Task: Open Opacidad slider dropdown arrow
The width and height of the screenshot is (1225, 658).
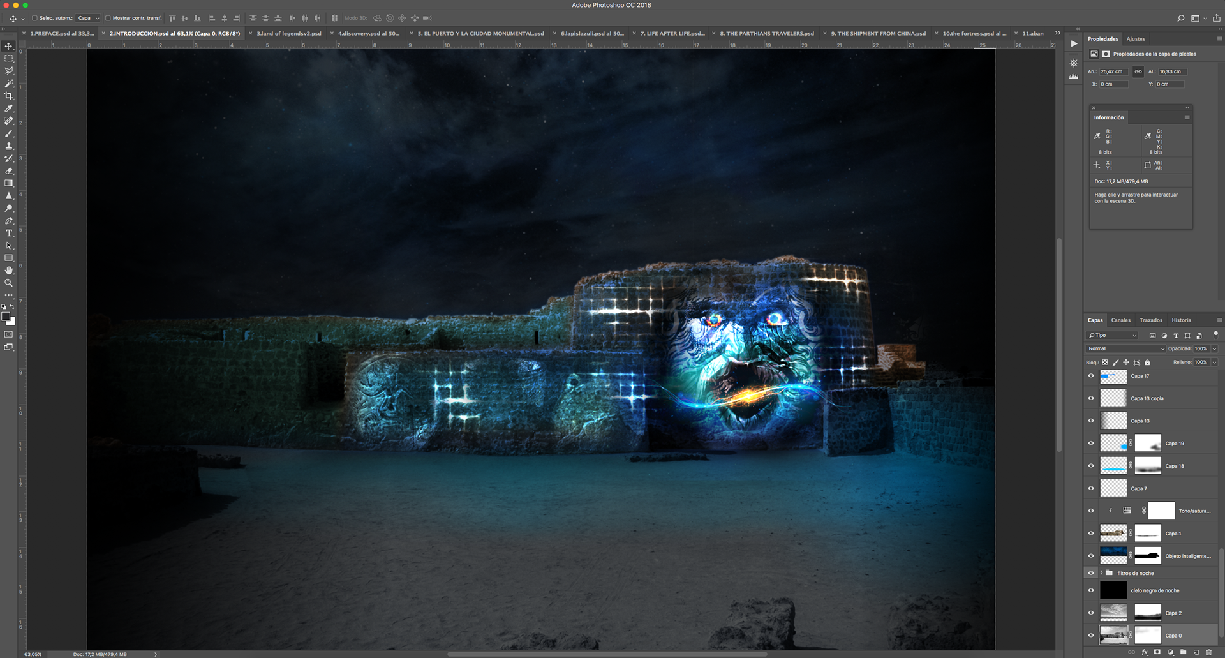Action: click(x=1214, y=348)
